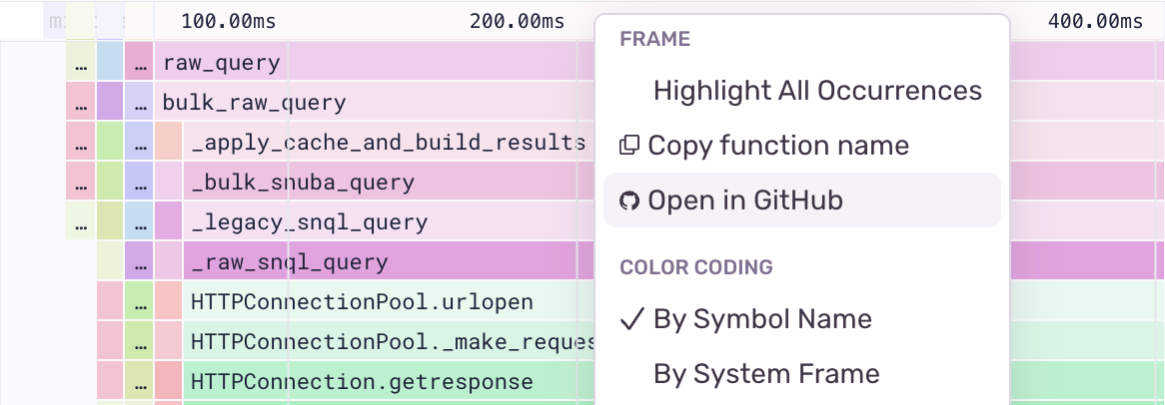Click the checkmark next to By Symbol Name
Screen dimensions: 1165x405
click(631, 319)
